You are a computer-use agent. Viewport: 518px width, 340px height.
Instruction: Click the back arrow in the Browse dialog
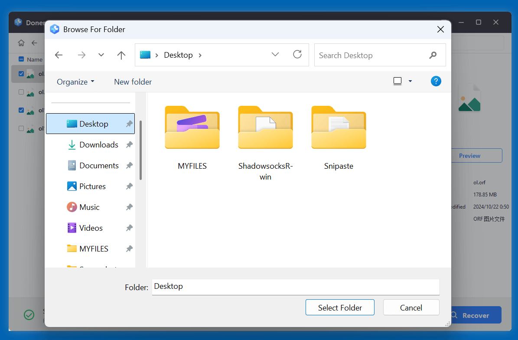point(59,55)
